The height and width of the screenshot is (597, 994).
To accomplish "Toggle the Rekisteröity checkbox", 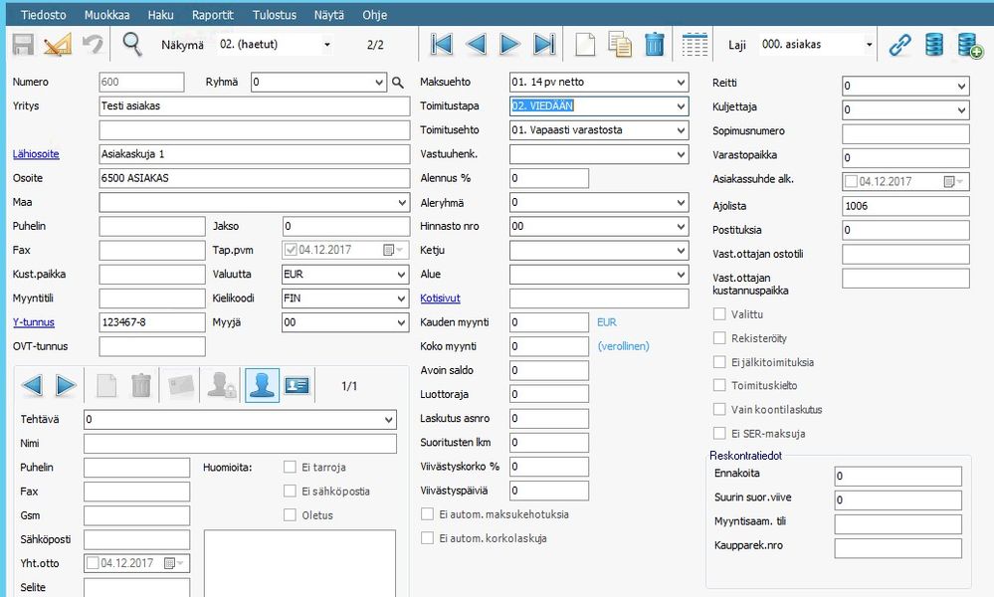I will (x=719, y=337).
